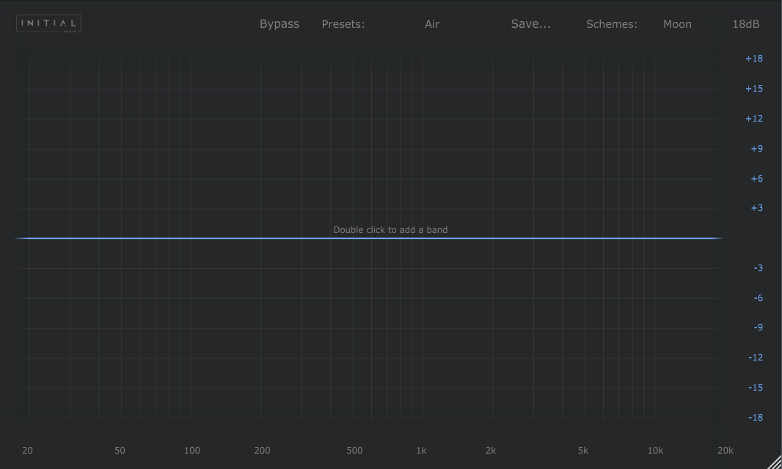This screenshot has width=782, height=469.
Task: Click the +18 dB scale marker
Action: 754,59
